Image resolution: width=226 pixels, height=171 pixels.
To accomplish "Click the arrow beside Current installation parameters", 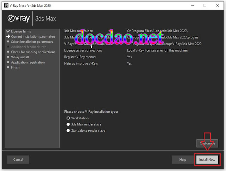I will click(x=8, y=36).
